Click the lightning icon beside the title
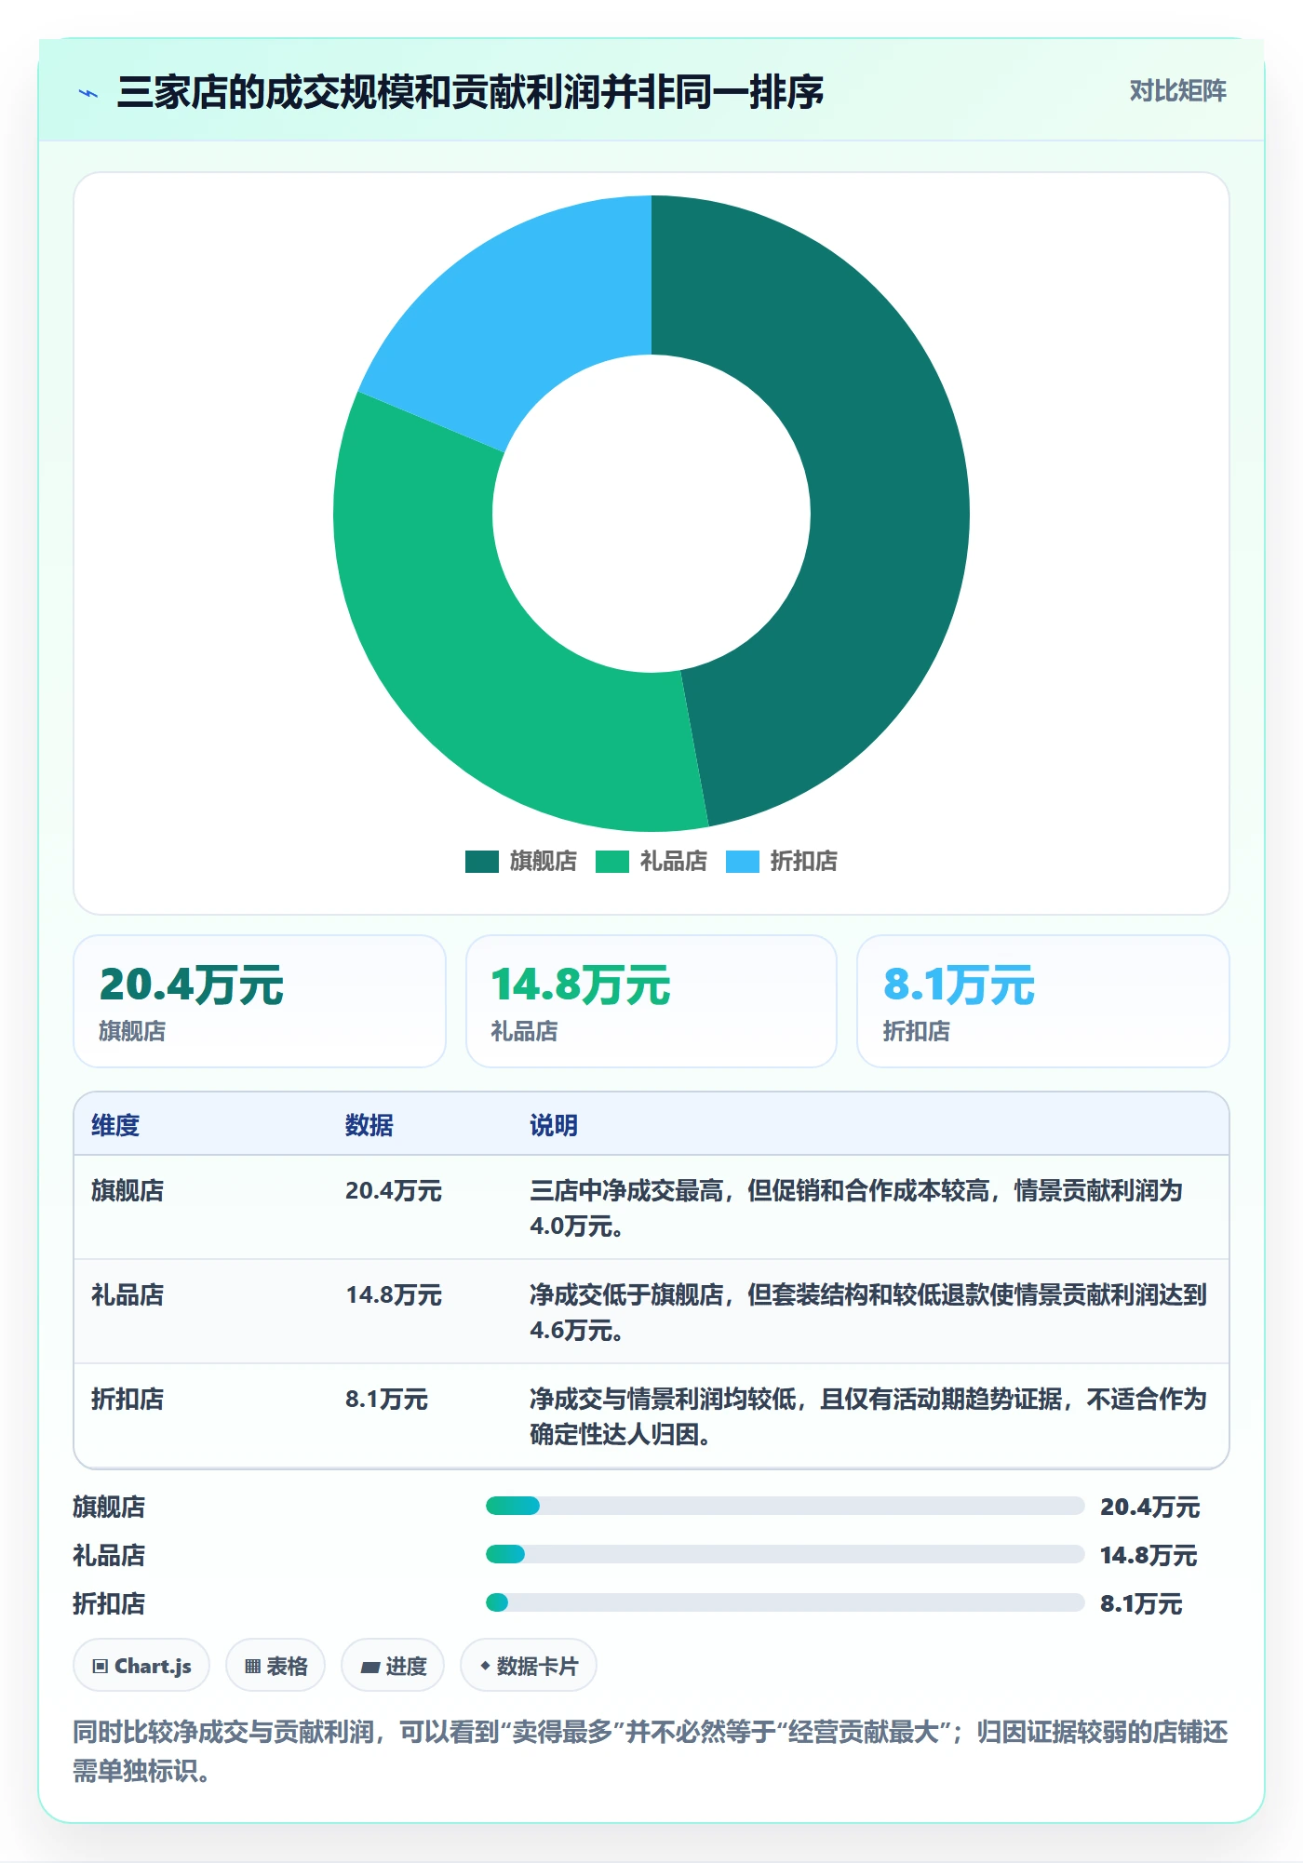This screenshot has height=1863, width=1303. pos(88,93)
